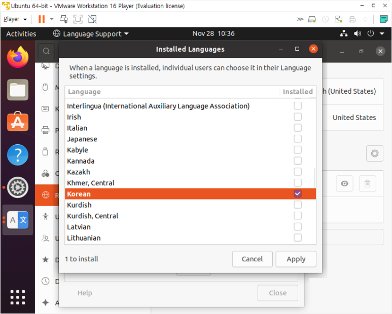This screenshot has width=392, height=314.
Task: Click the power icon in top bar
Action: click(371, 33)
